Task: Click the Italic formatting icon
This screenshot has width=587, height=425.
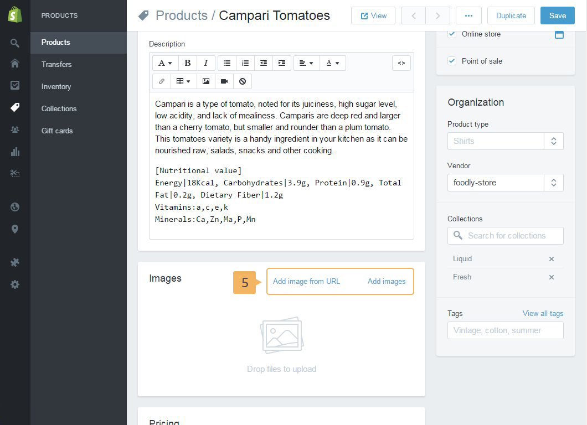Action: click(x=206, y=63)
